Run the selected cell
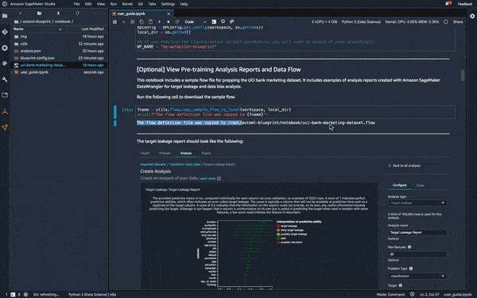 160,22
